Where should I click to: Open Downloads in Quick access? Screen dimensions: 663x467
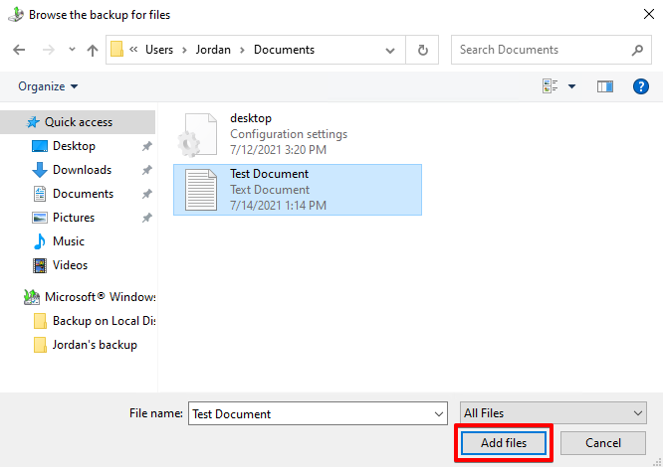(82, 170)
